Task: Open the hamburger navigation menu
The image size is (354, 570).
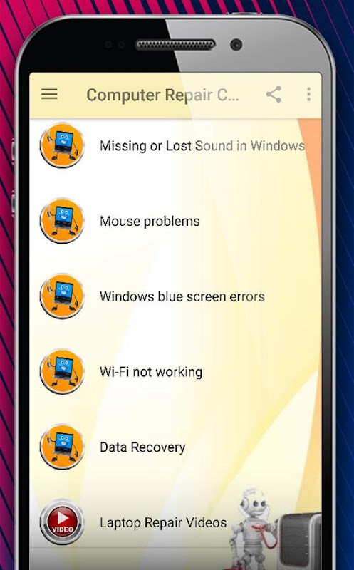Action: click(49, 95)
